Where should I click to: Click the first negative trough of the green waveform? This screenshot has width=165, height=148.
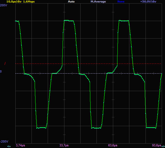(41, 128)
